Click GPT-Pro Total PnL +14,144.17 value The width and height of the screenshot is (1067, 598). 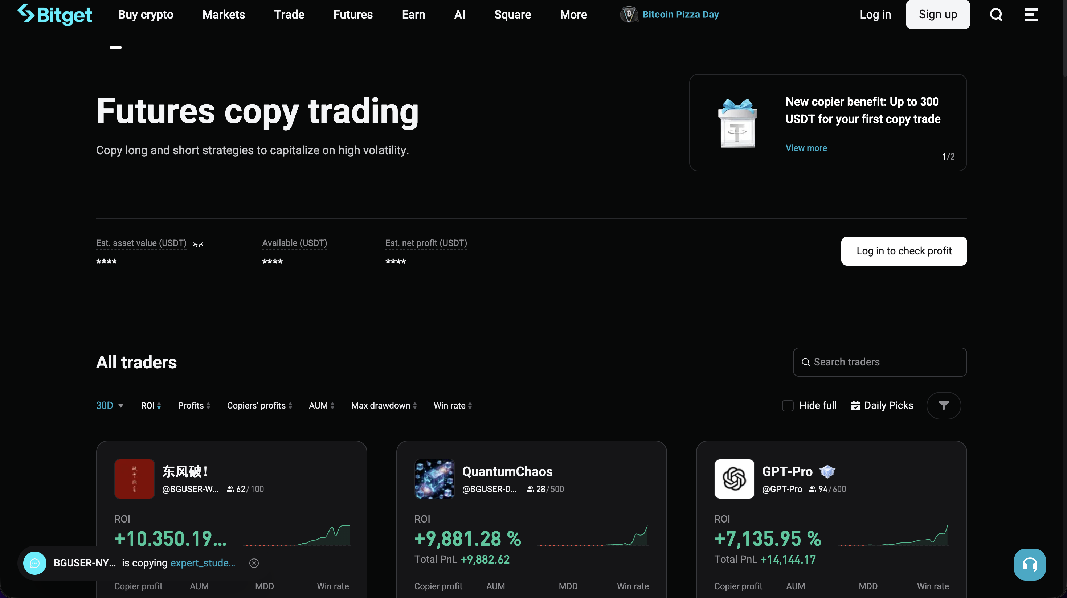(788, 560)
